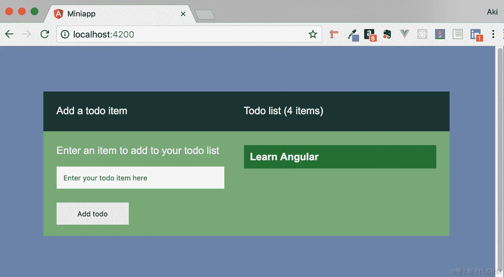Click the browser back arrow
504x277 pixels.
(x=9, y=34)
